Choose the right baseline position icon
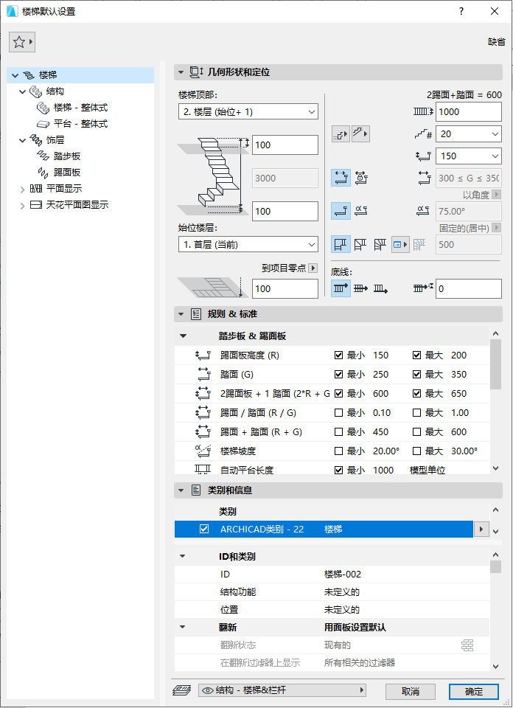Screen dimensions: 513x708 pyautogui.click(x=381, y=288)
